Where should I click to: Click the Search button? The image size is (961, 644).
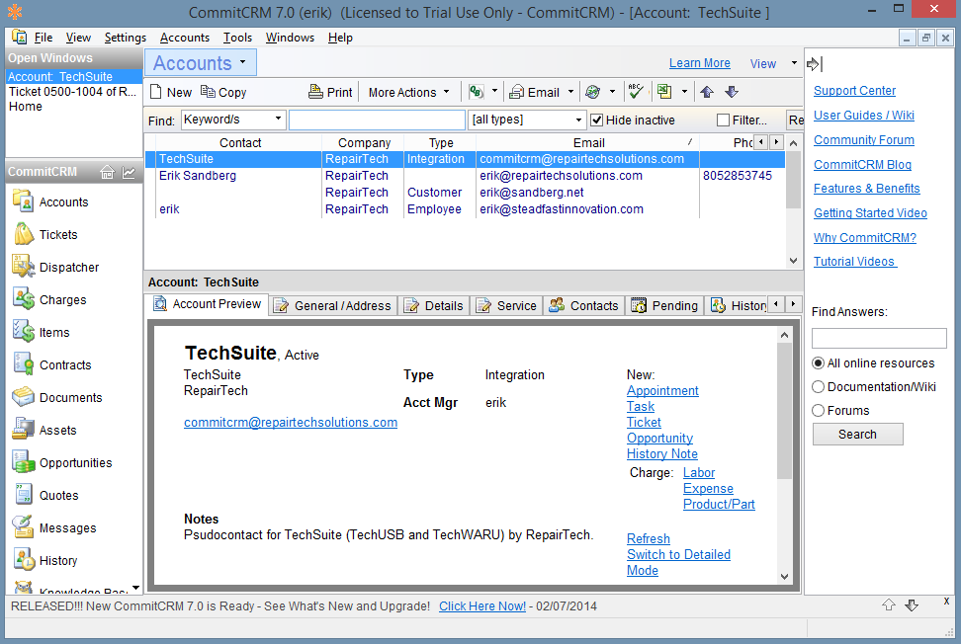coord(857,434)
